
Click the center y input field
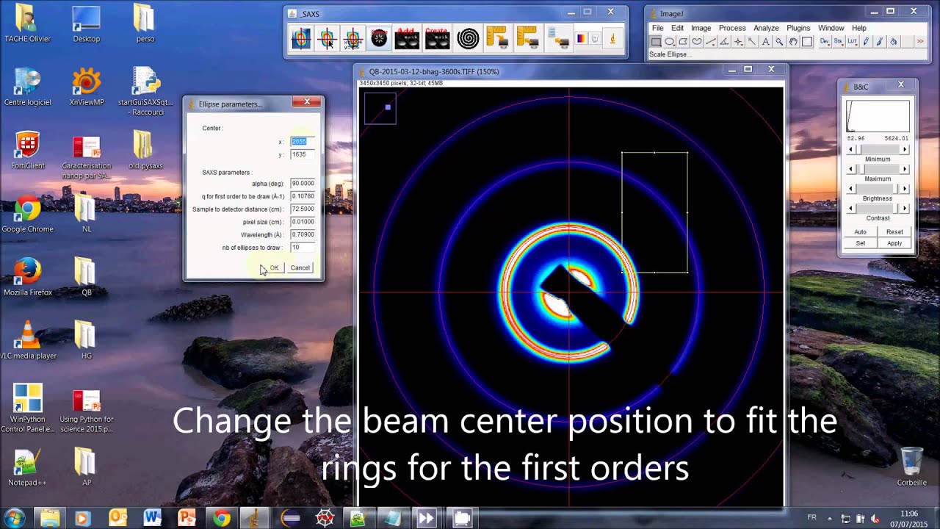(x=303, y=154)
